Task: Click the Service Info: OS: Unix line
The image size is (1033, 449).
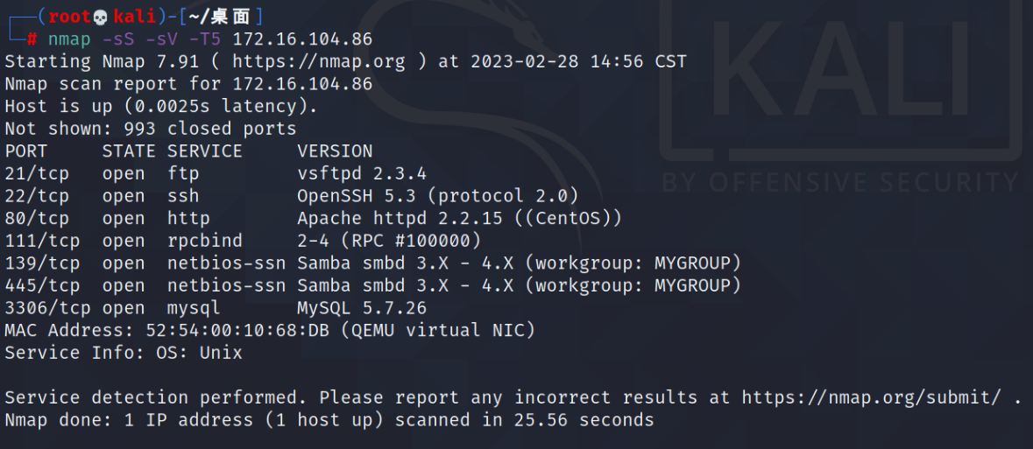Action: point(124,353)
